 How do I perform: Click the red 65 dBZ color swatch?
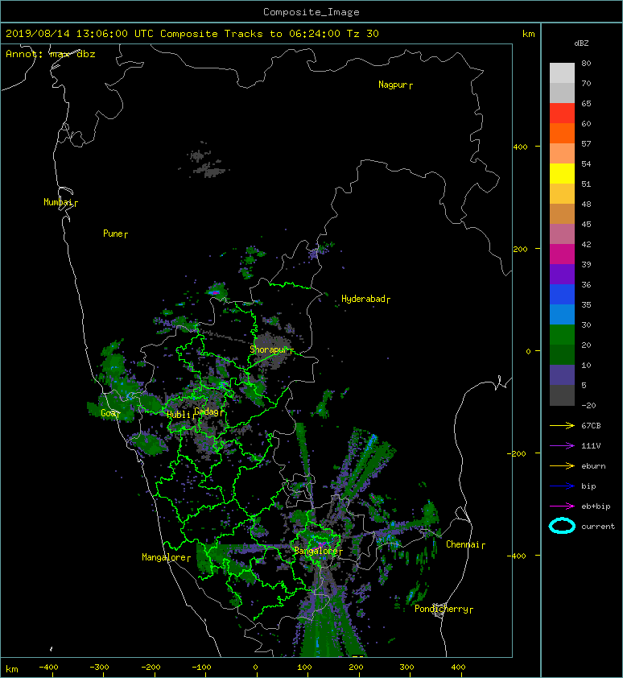pyautogui.click(x=562, y=114)
